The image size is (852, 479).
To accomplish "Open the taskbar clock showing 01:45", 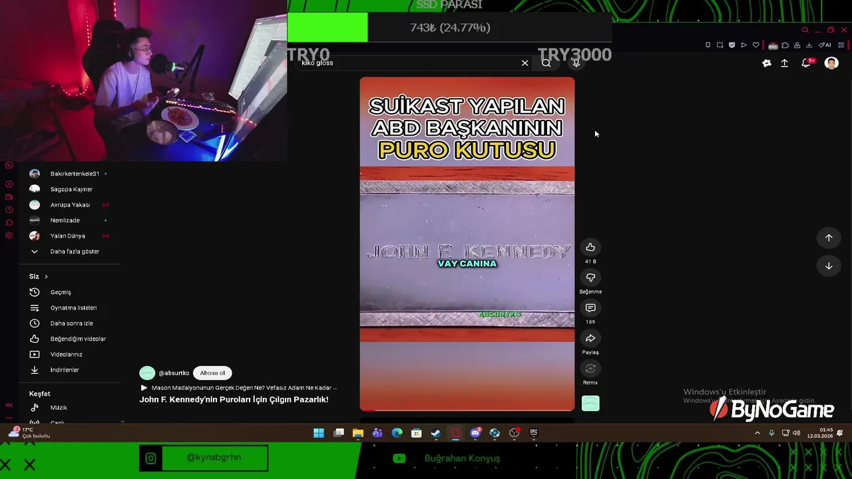I will (x=820, y=433).
